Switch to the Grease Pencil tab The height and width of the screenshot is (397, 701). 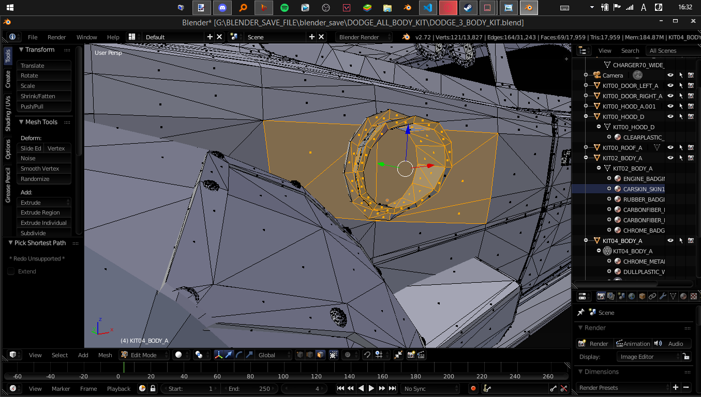coord(8,185)
